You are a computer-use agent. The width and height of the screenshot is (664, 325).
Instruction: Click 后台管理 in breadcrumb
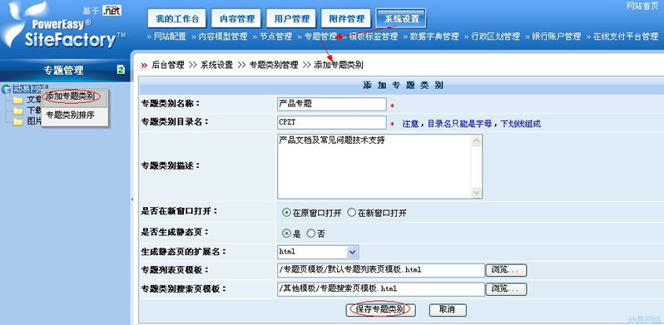[x=168, y=65]
